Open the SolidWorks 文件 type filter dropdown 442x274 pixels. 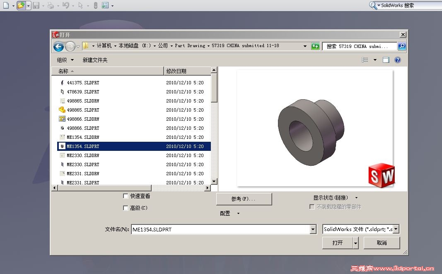[x=396, y=229]
